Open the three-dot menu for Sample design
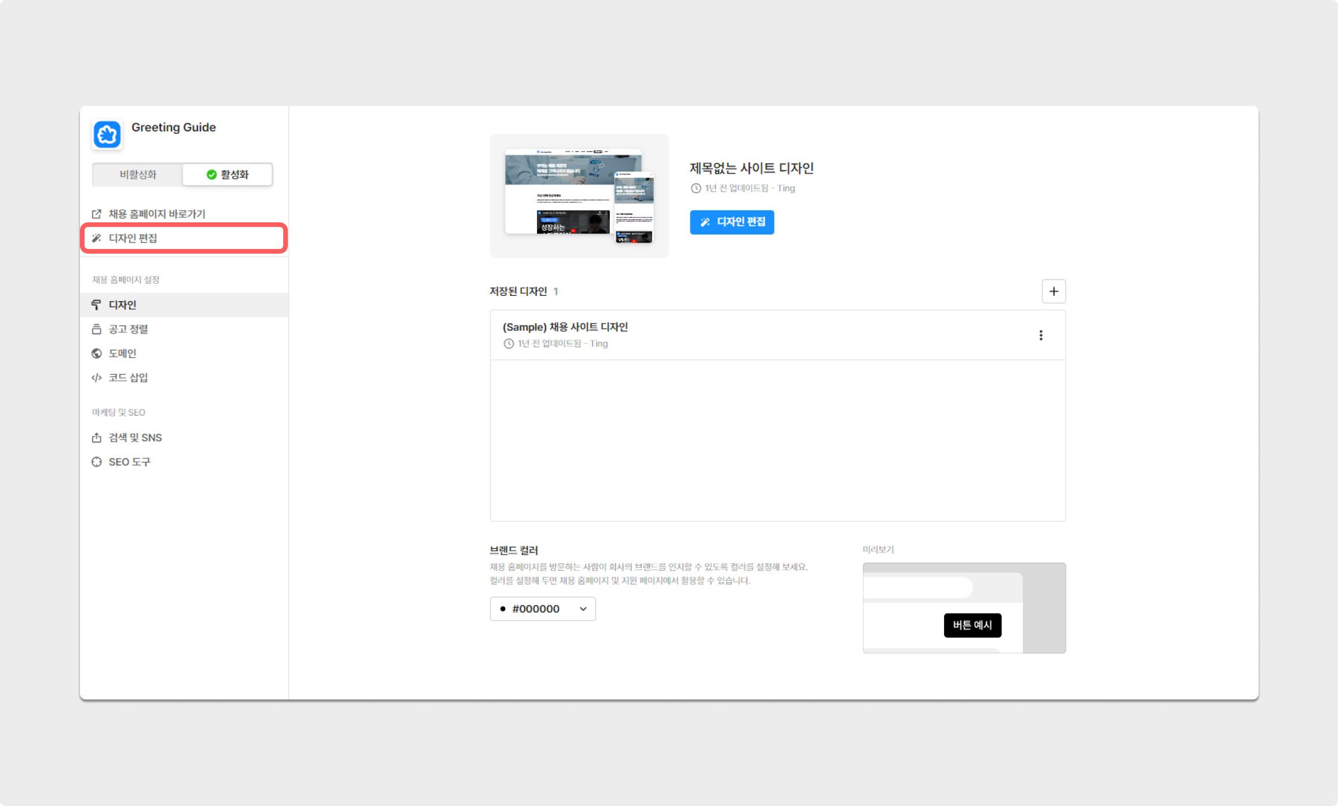Screen dimensions: 1338x806 pos(1041,335)
